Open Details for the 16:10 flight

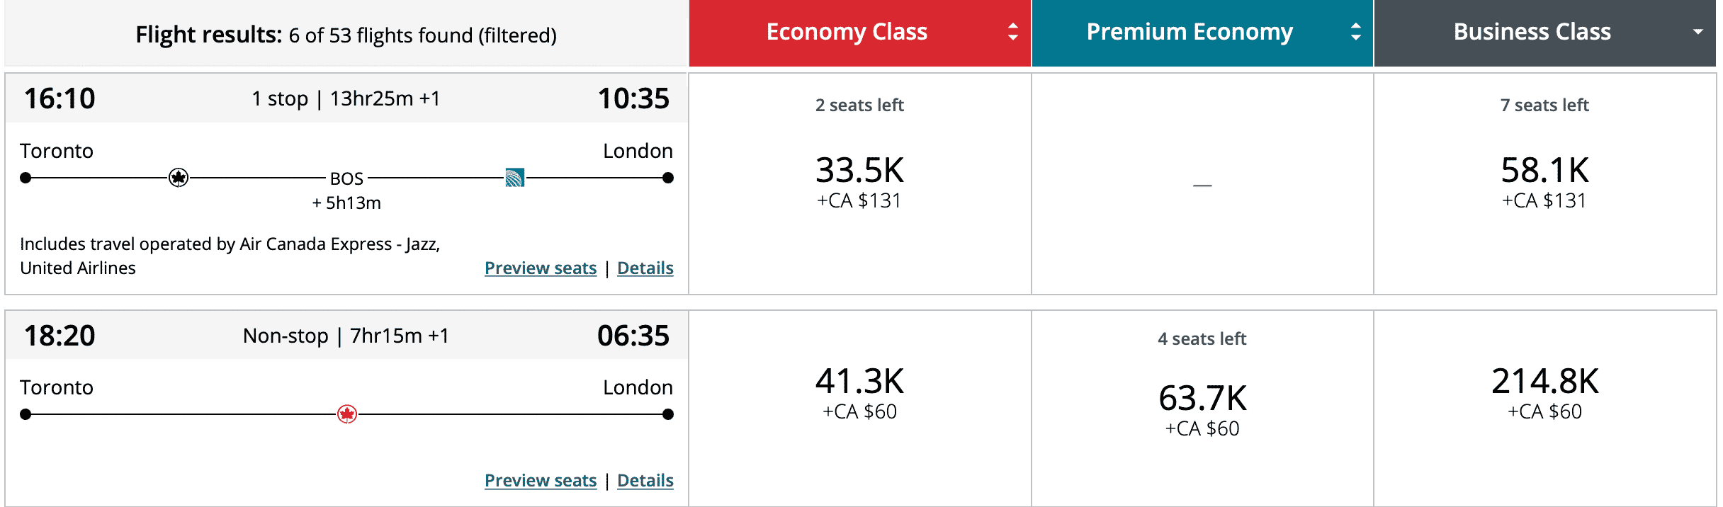tap(645, 268)
